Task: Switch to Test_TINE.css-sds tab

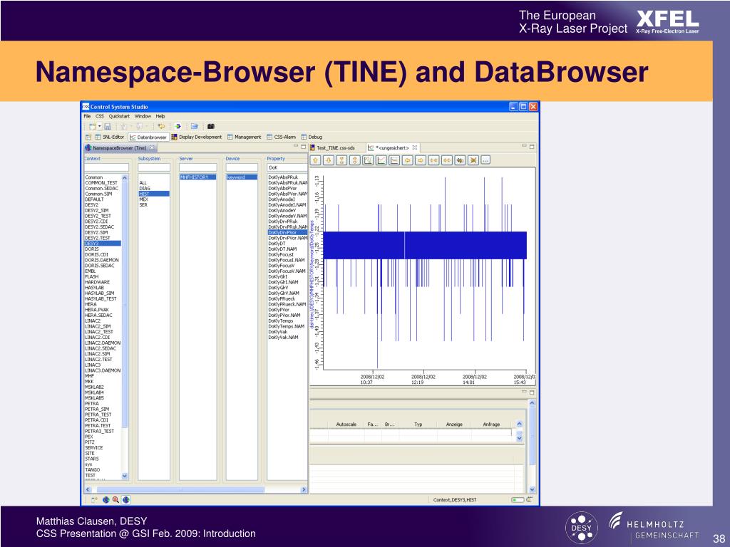Action: (x=335, y=148)
